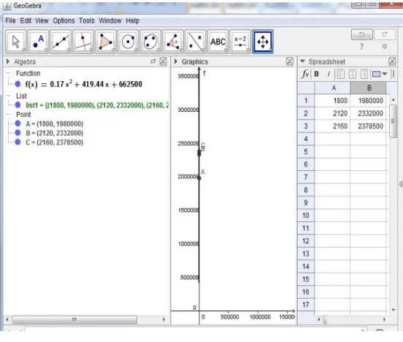Select spreadsheet row 4 header
403x342 pixels.
(x=306, y=139)
